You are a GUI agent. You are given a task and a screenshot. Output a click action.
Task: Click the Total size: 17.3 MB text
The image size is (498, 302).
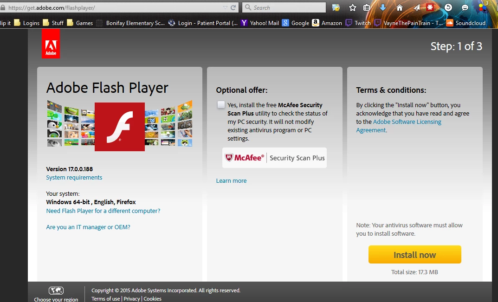(x=414, y=272)
